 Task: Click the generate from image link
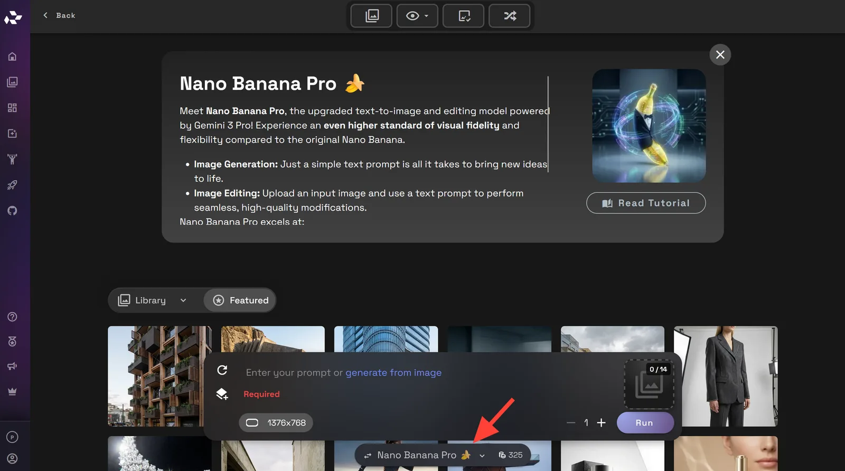click(x=393, y=372)
